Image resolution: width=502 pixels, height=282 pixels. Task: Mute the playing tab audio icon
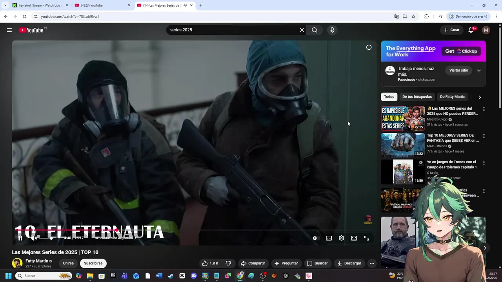[x=185, y=5]
